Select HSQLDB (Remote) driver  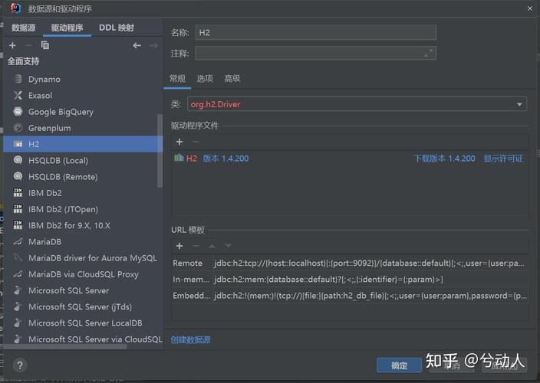pos(83,177)
